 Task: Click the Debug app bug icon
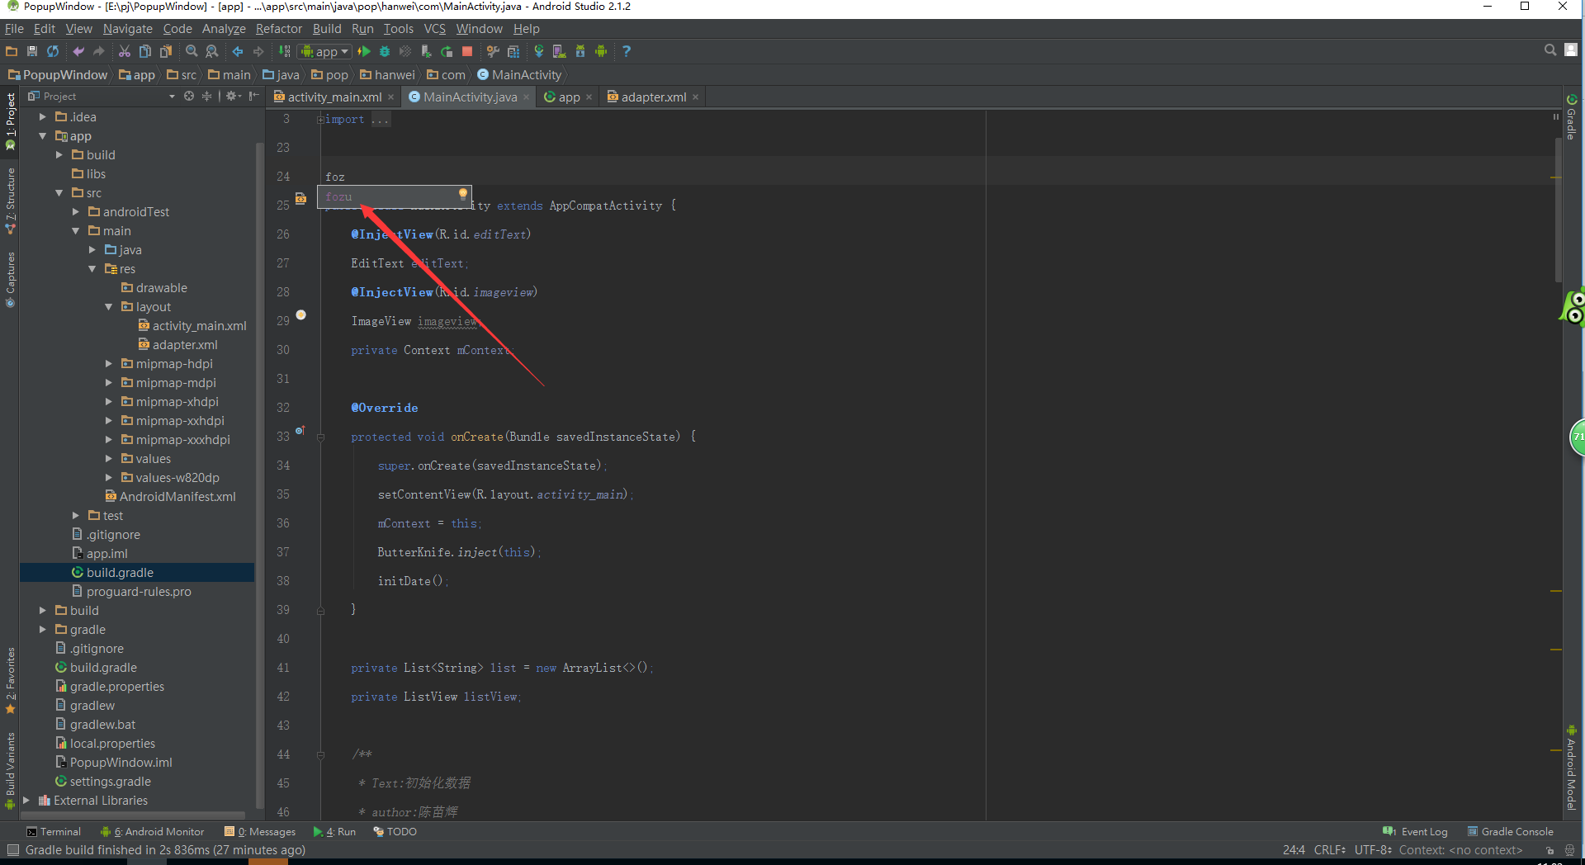385,51
